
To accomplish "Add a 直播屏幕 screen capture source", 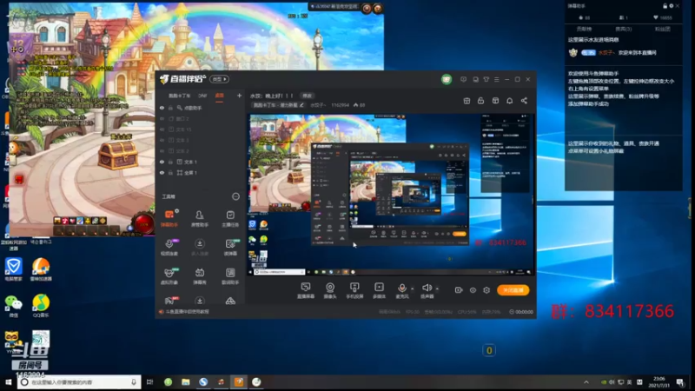I will tap(306, 290).
